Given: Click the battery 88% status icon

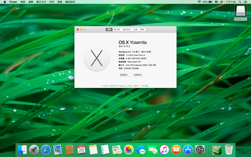Looking at the screenshot, I should [x=208, y=2].
